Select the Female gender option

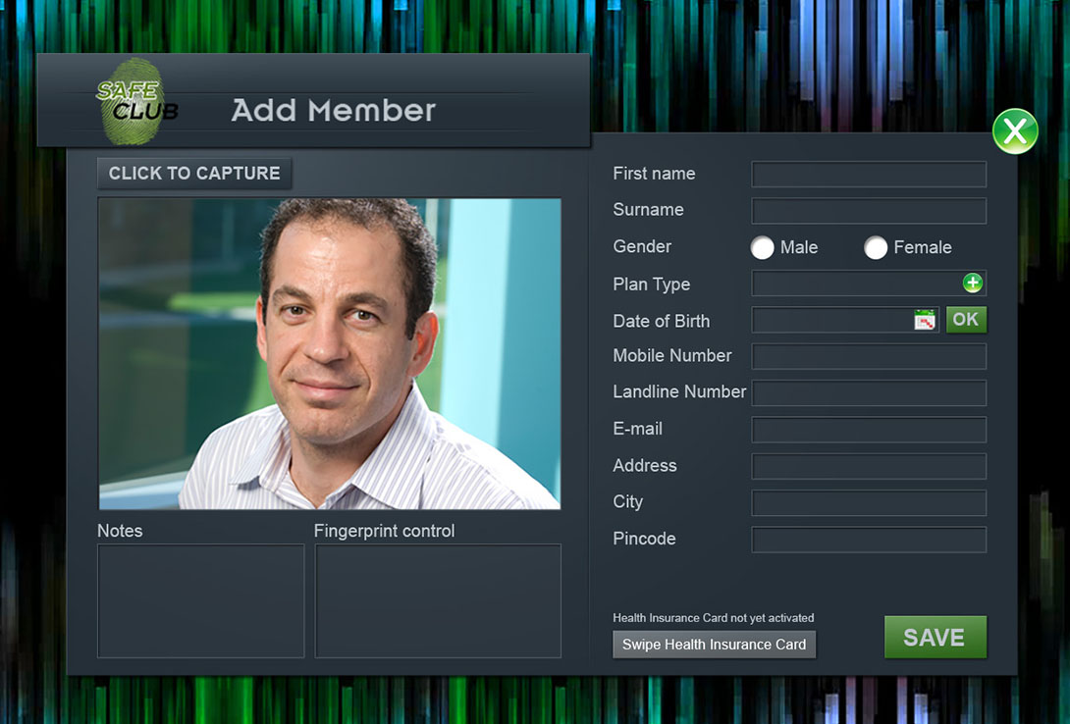pyautogui.click(x=876, y=247)
